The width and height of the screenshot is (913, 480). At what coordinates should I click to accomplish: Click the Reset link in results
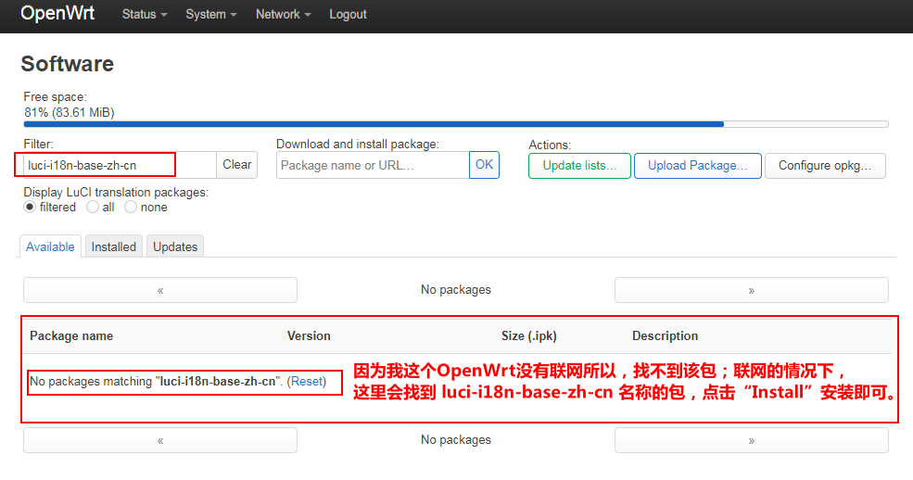[308, 382]
